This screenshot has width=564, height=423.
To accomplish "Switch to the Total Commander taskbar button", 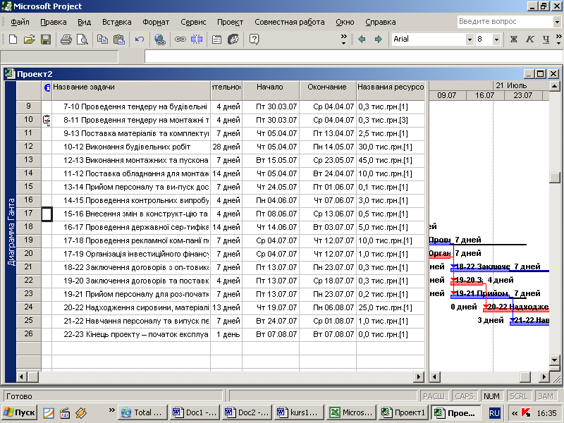I will (x=141, y=412).
